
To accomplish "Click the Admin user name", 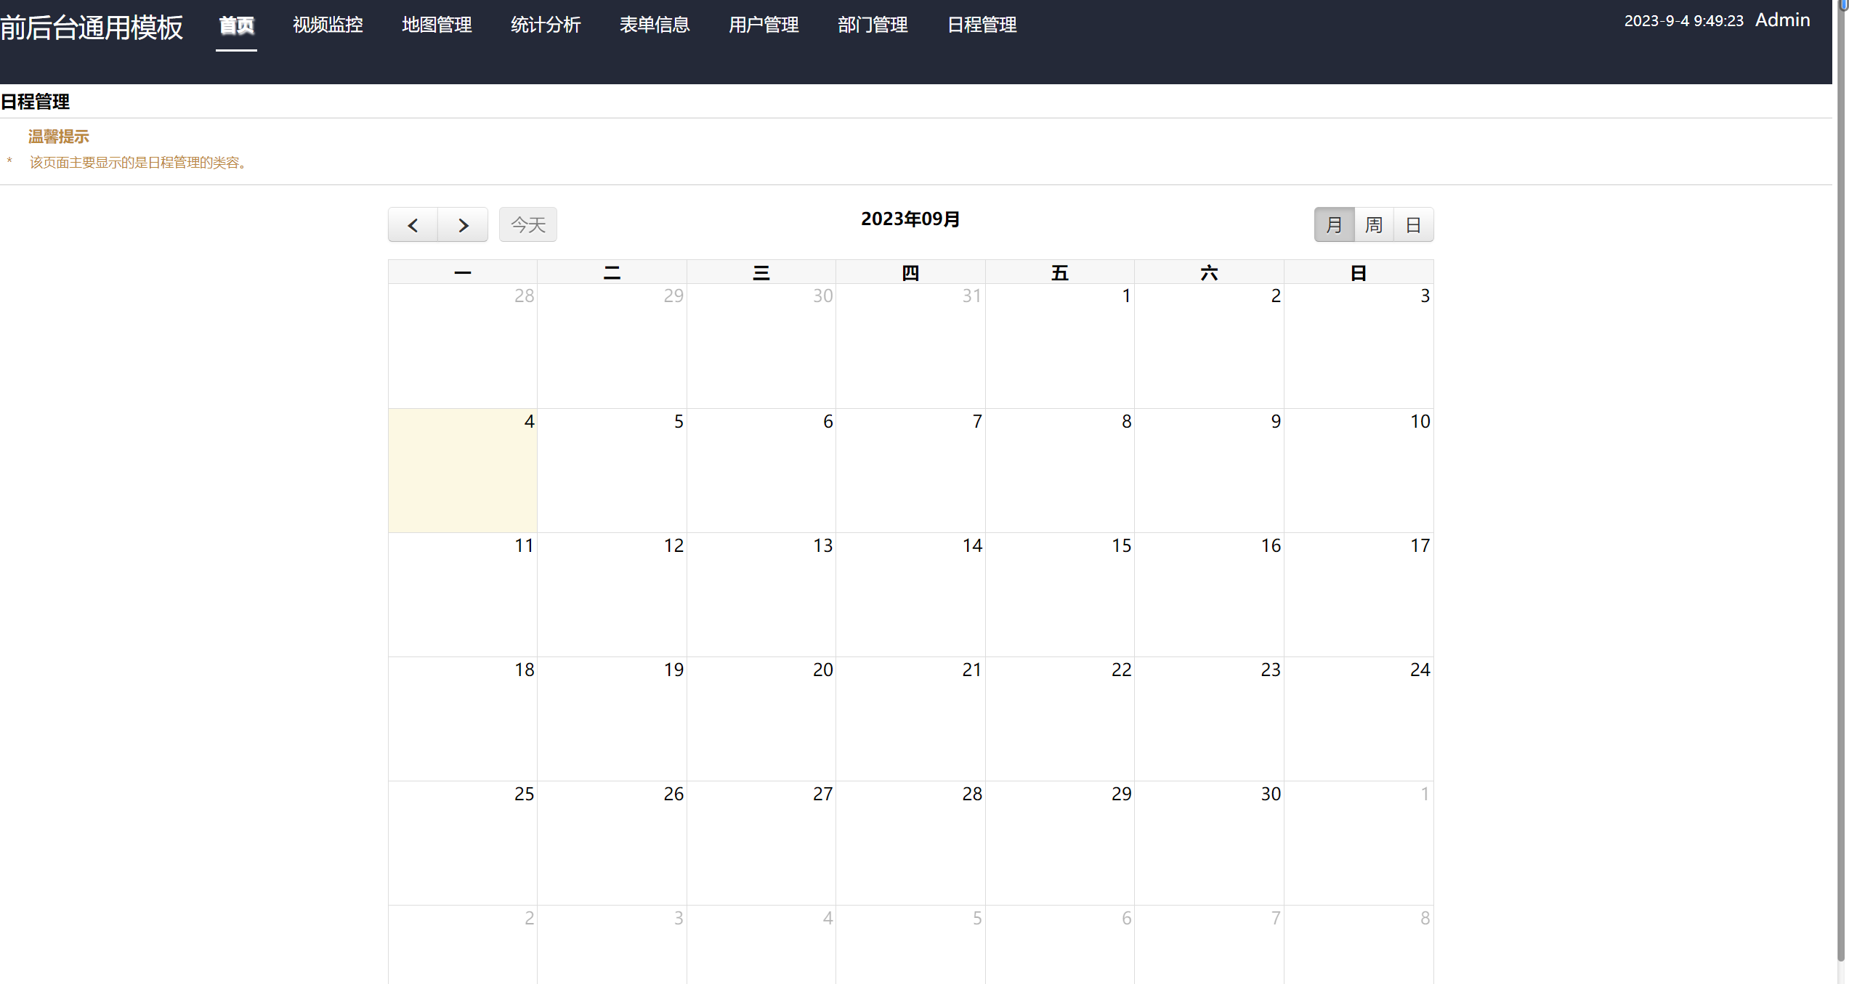I will point(1782,20).
